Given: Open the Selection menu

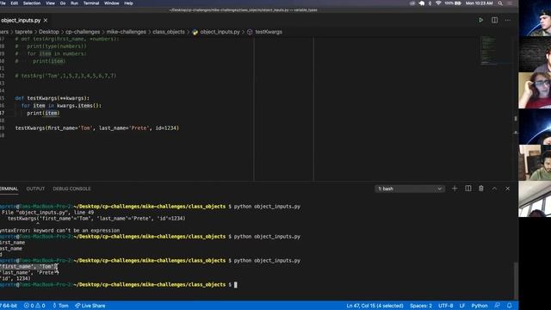Looking at the screenshot, I should click(32, 3).
